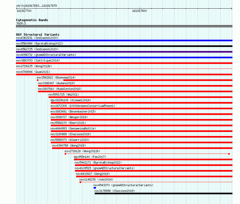Image resolution: width=240 pixels, height=204 pixels.
Task: Open nsv4433927 (Deng2019) variant
Action: click(93, 174)
